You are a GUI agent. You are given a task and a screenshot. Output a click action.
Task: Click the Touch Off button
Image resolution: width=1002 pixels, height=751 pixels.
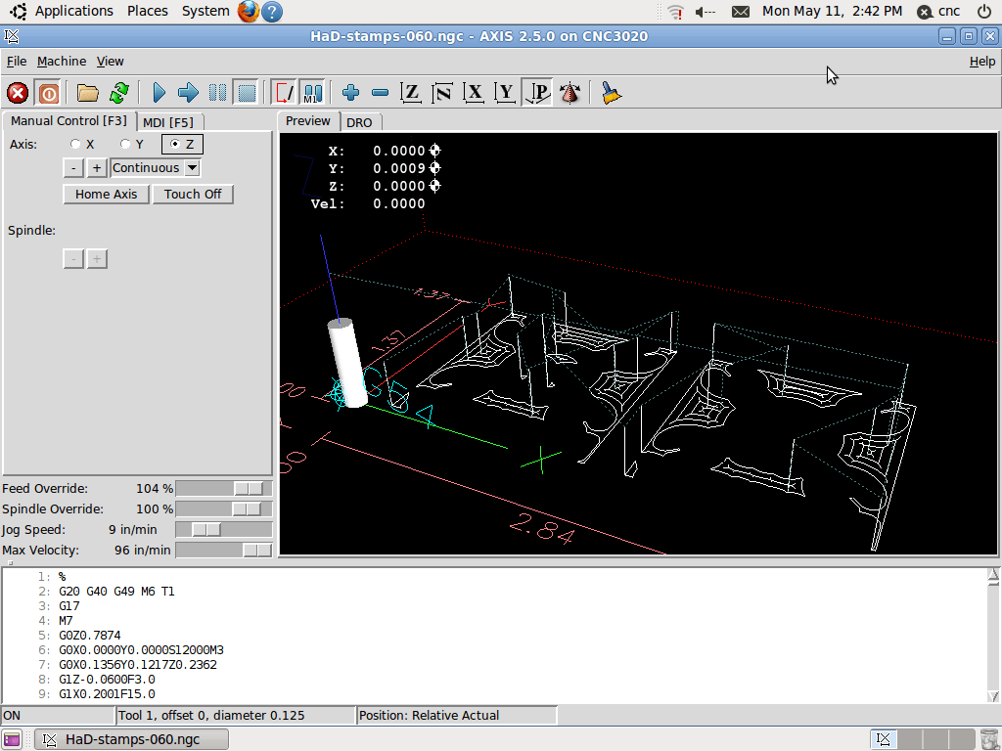coord(193,194)
